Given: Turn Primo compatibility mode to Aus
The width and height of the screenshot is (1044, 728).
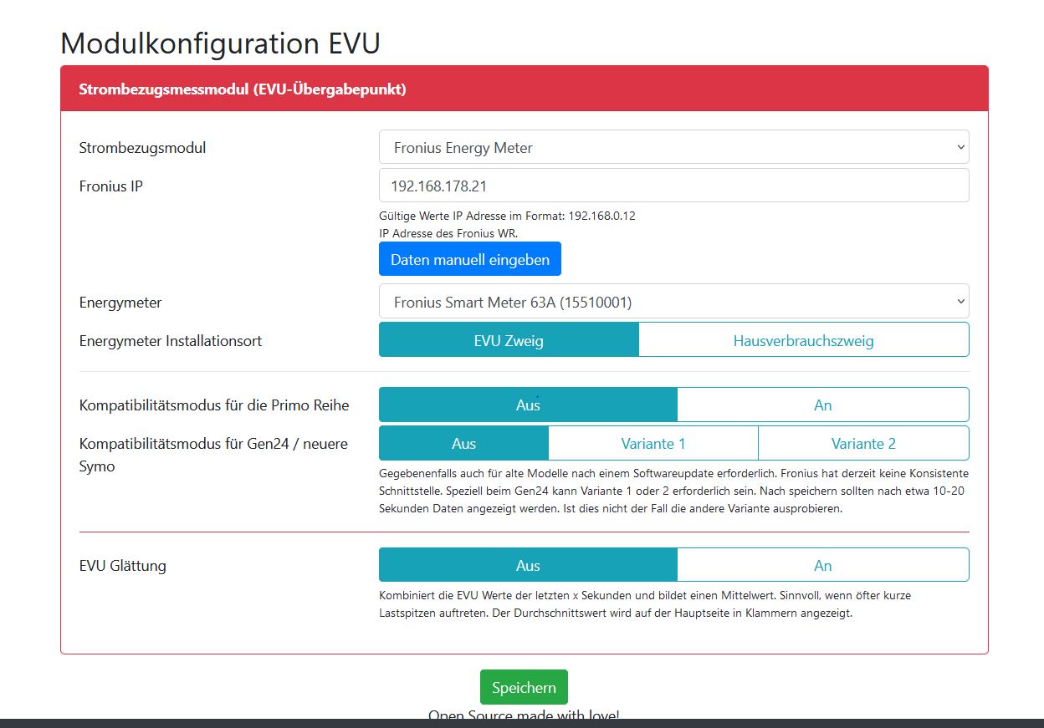Looking at the screenshot, I should click(x=528, y=405).
